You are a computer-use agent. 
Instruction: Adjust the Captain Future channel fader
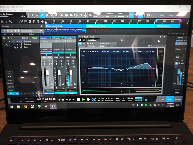[x=47, y=73]
